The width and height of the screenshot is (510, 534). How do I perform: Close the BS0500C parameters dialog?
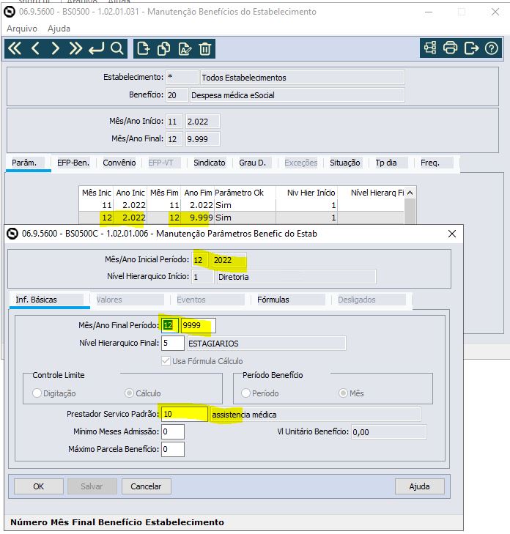coord(451,234)
